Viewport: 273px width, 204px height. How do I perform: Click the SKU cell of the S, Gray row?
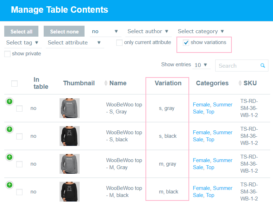[x=249, y=108]
